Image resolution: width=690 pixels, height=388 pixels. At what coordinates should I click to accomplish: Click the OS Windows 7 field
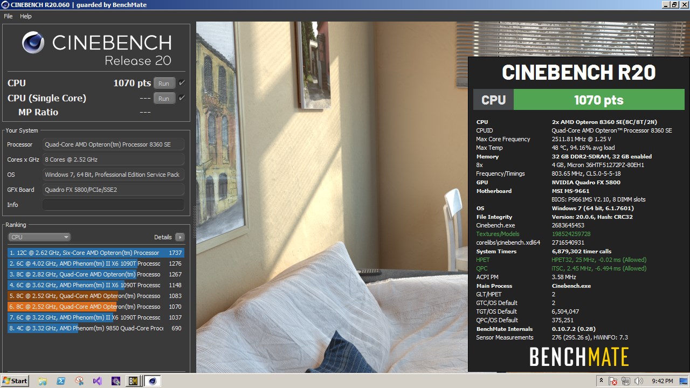[x=113, y=175]
